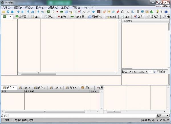Open the calculator toolbar icon

pos(138,12)
